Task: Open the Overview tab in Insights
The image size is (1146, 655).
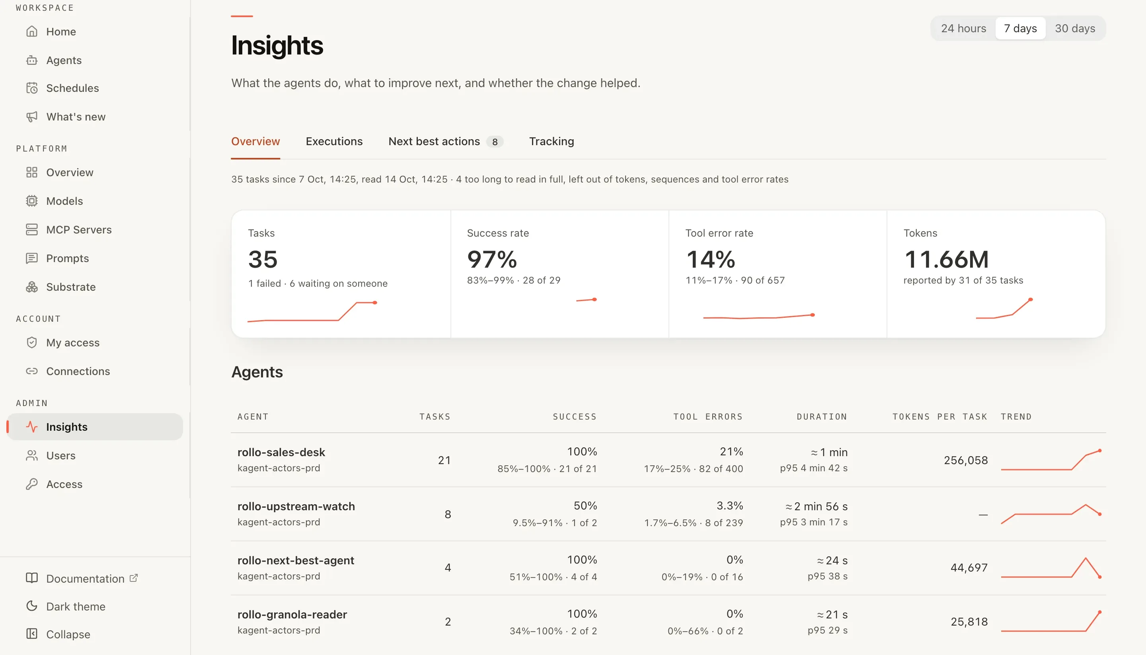Action: tap(255, 141)
